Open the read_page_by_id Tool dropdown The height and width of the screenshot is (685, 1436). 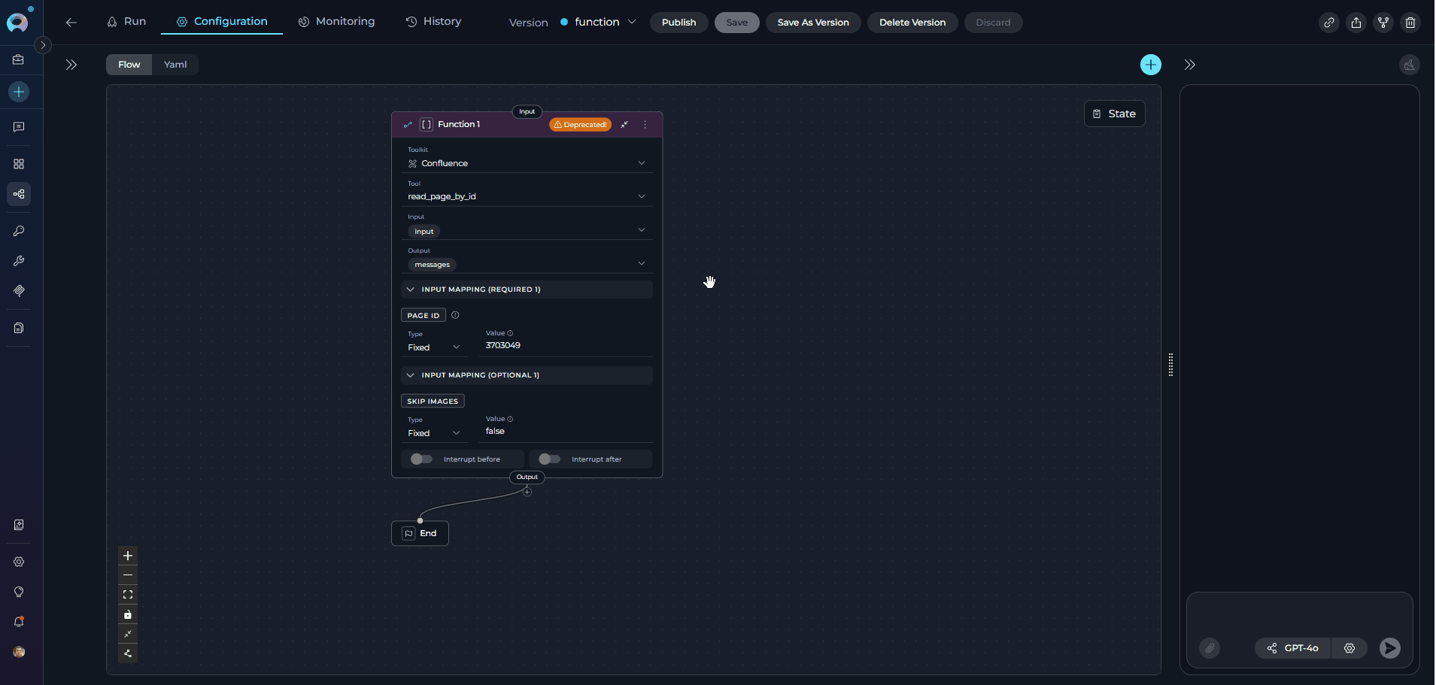point(527,195)
